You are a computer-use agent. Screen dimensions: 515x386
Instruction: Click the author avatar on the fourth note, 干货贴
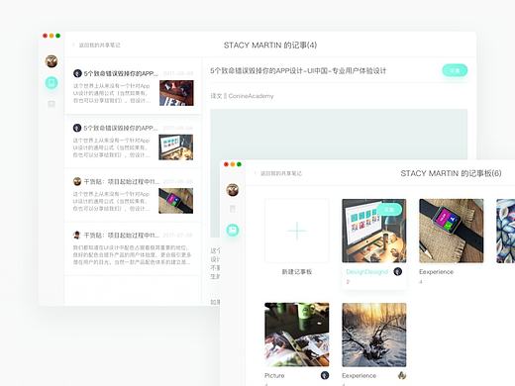pos(77,236)
